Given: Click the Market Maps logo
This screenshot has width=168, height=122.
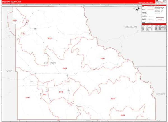Looking at the screenshot, I should pos(159,2).
